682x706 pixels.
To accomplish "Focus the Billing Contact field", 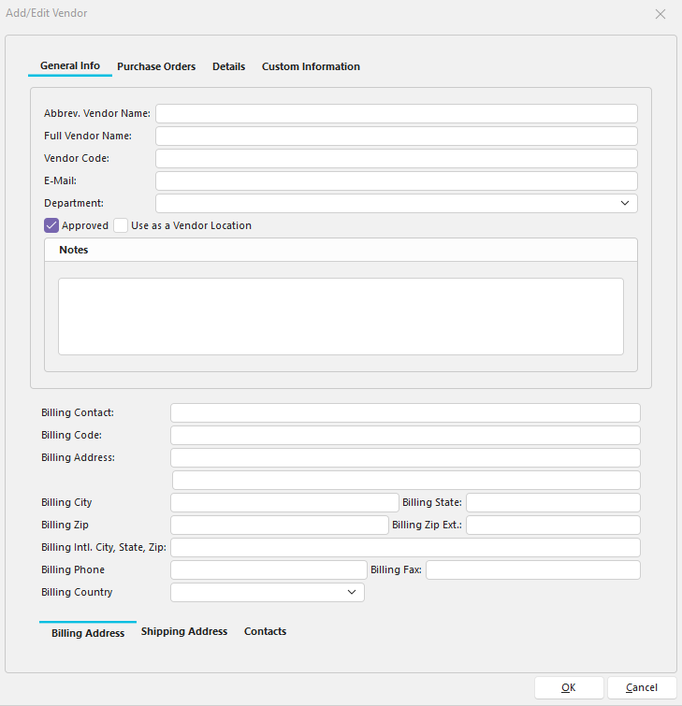I will point(405,412).
